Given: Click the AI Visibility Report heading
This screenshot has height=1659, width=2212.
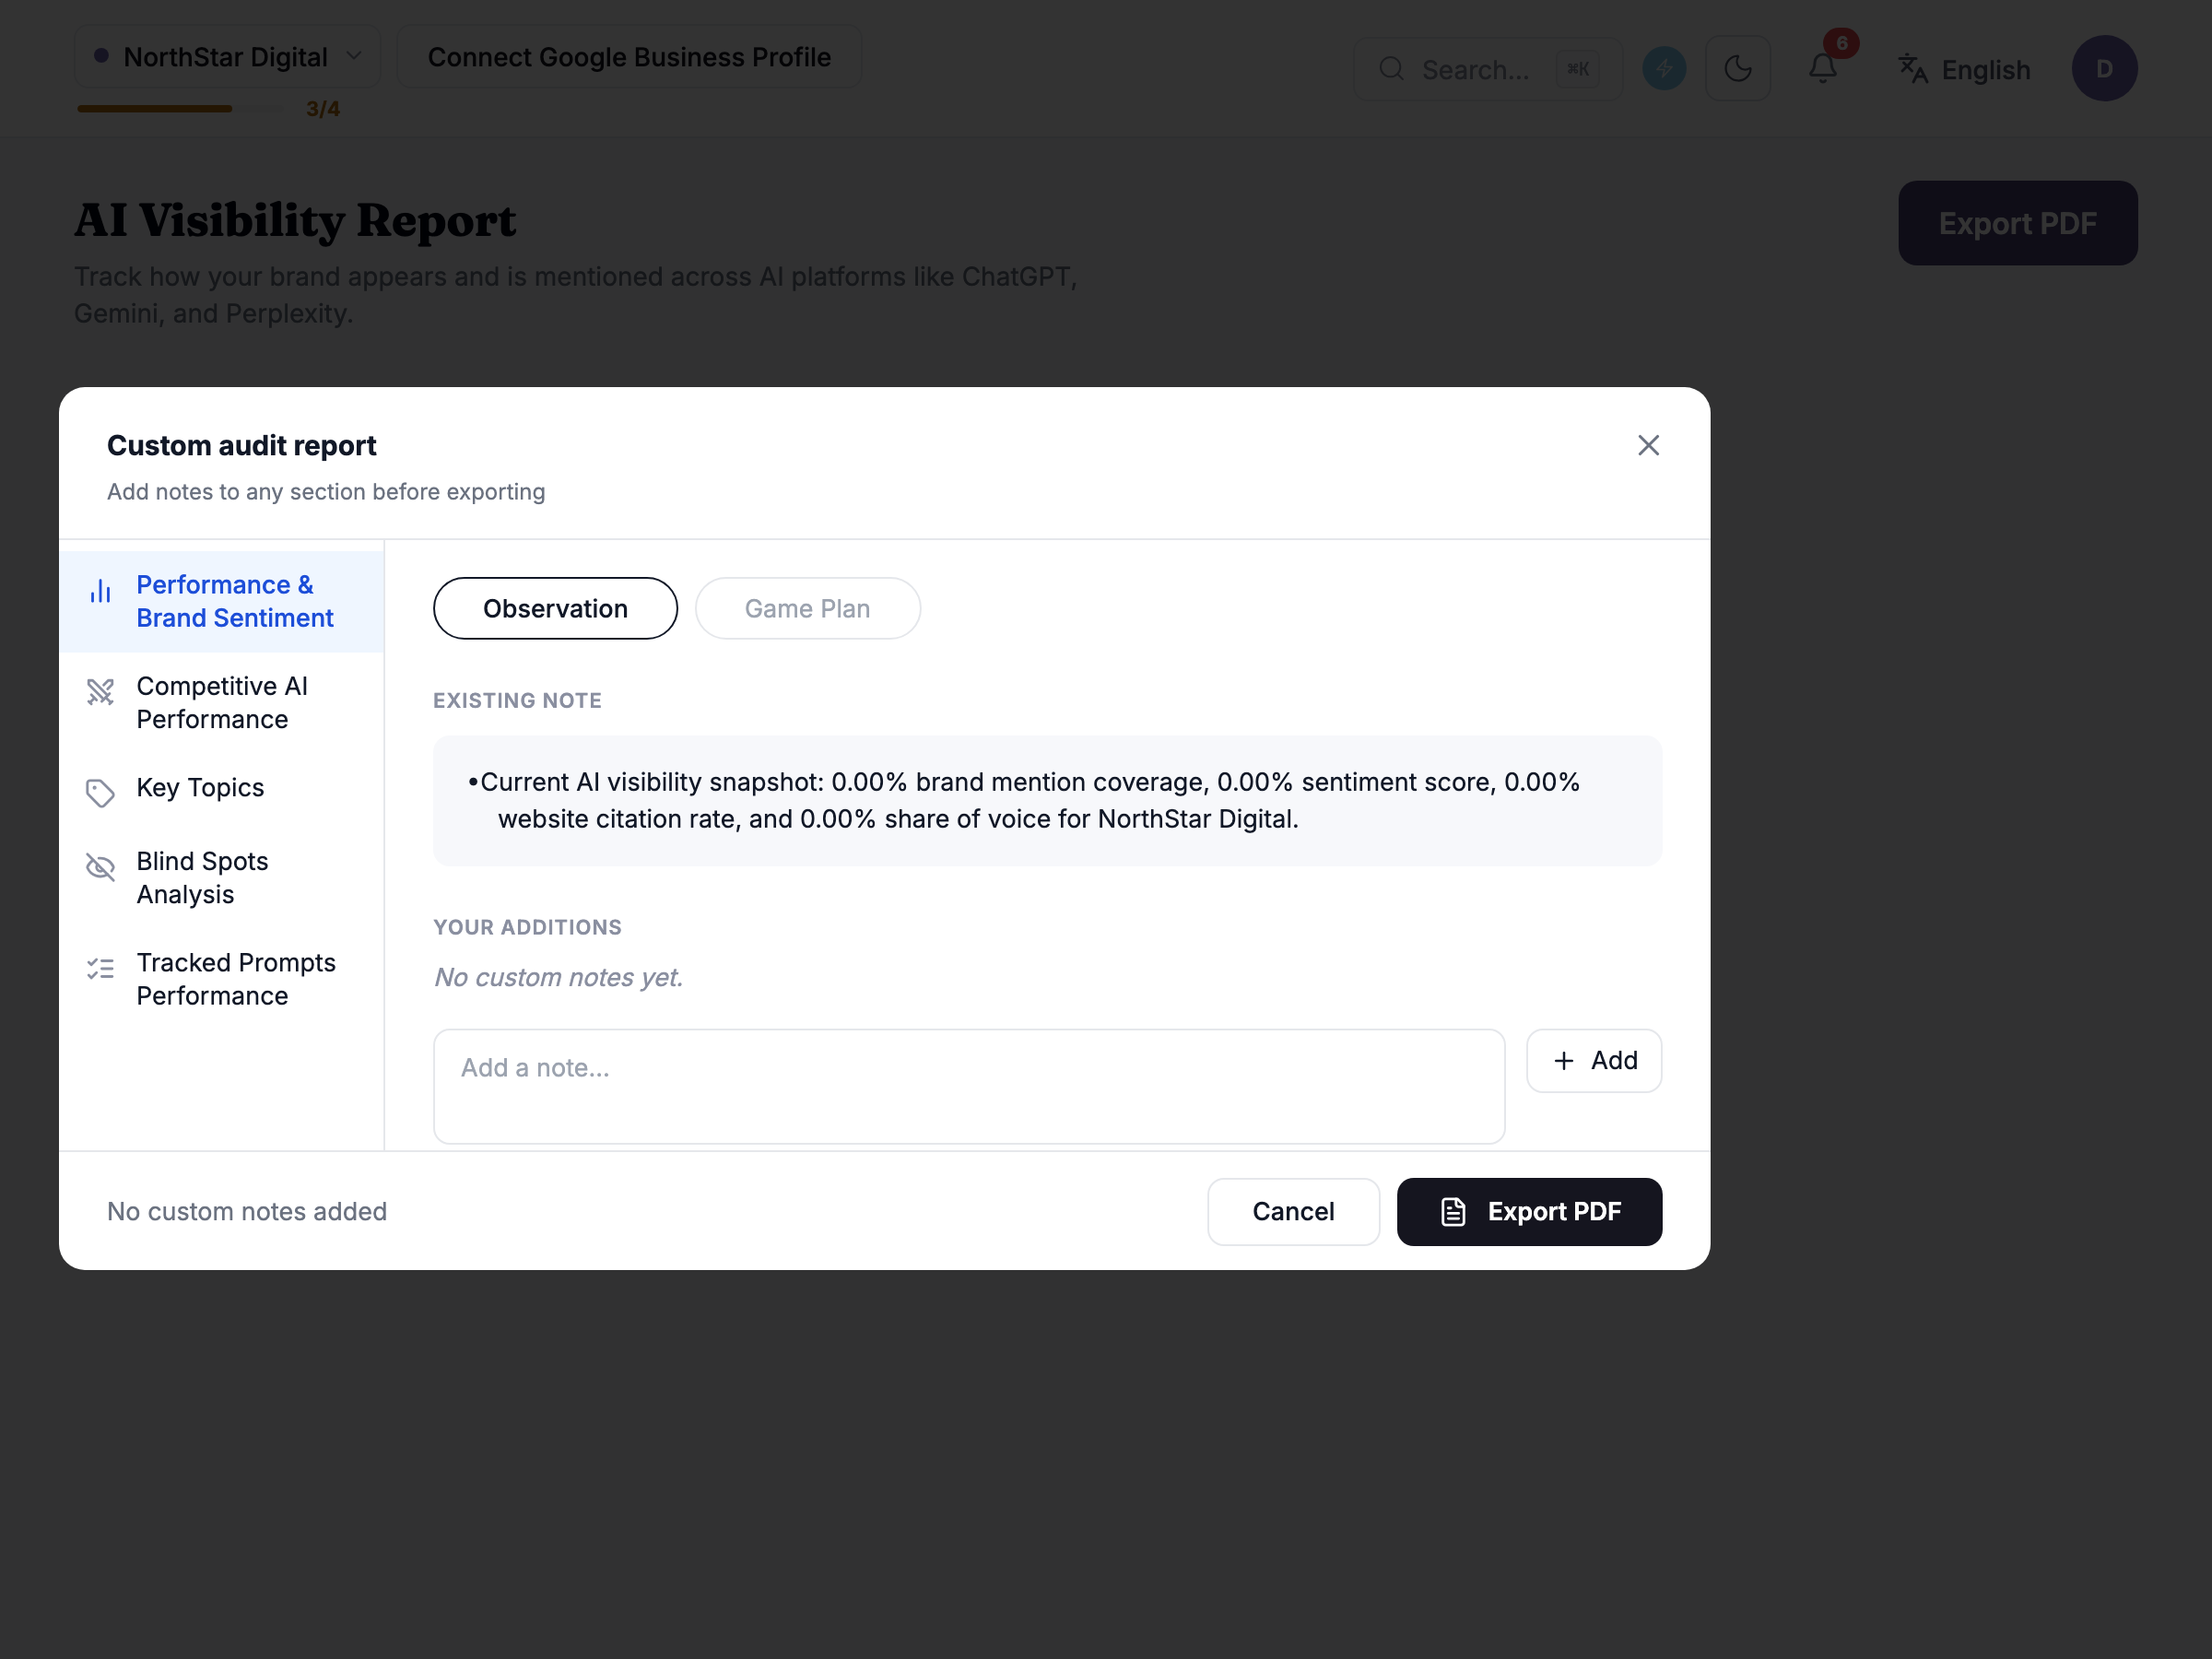Looking at the screenshot, I should pyautogui.click(x=295, y=220).
